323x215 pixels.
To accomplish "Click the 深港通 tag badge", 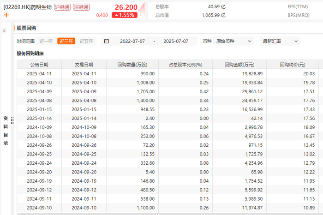I will pos(81,7).
